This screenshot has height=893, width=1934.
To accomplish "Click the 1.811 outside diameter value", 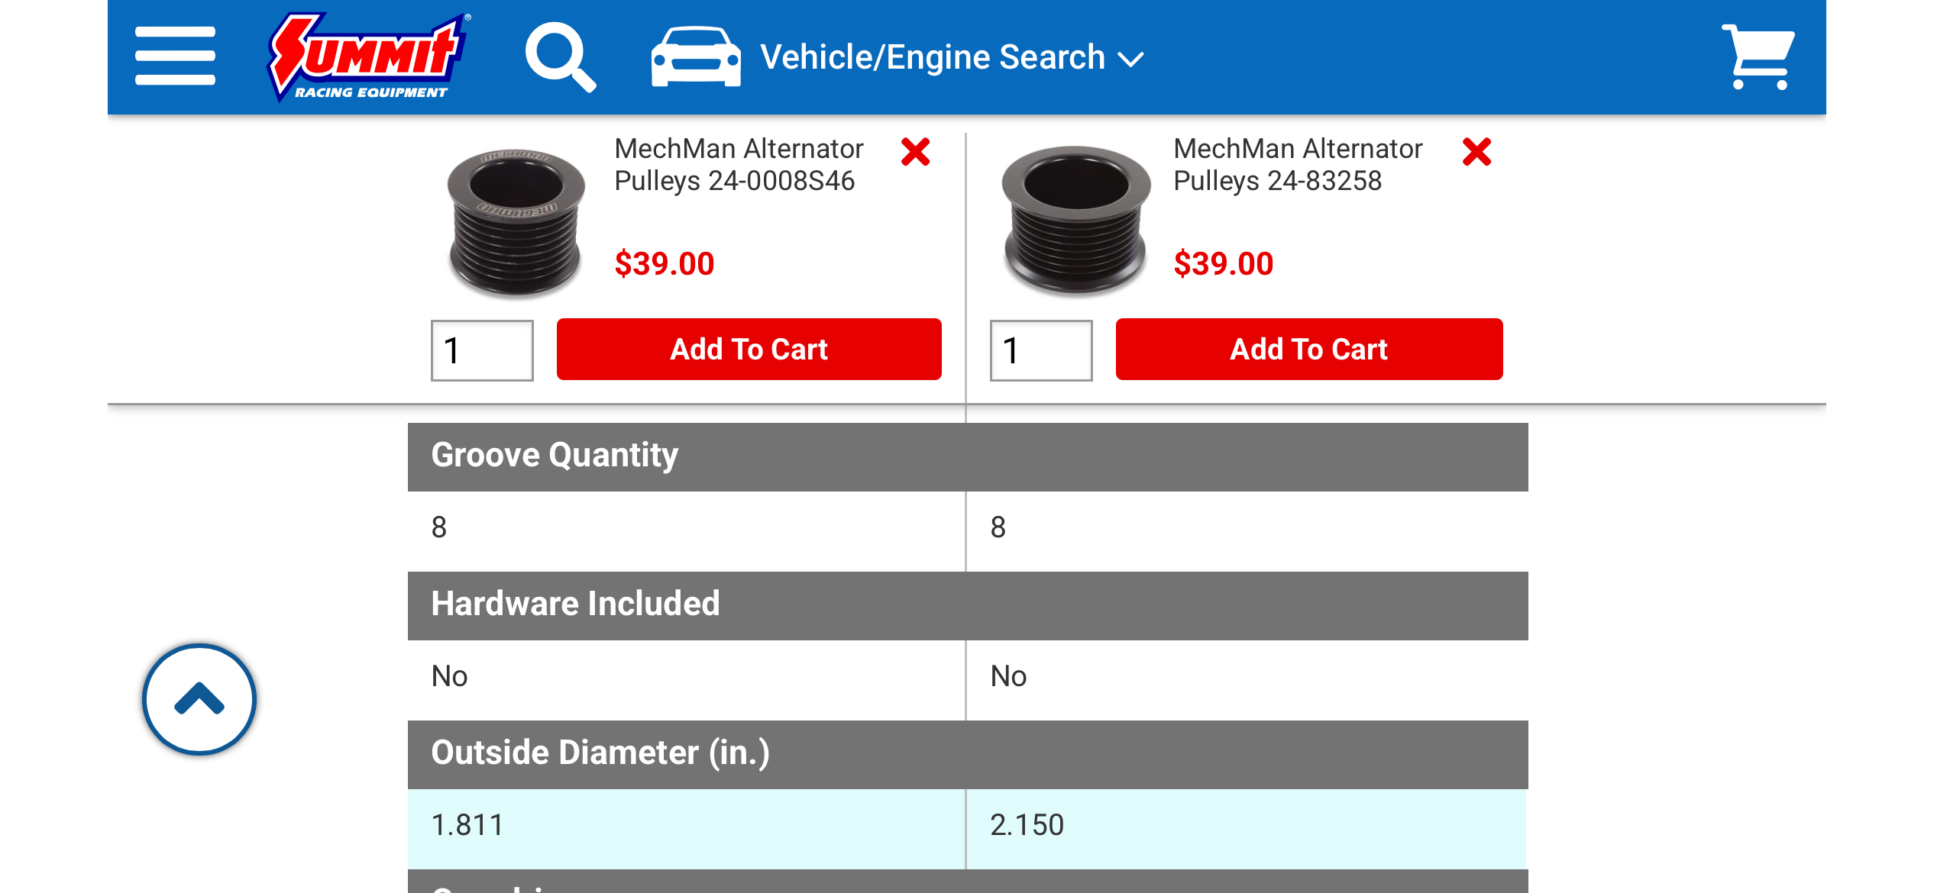I will tap(467, 826).
